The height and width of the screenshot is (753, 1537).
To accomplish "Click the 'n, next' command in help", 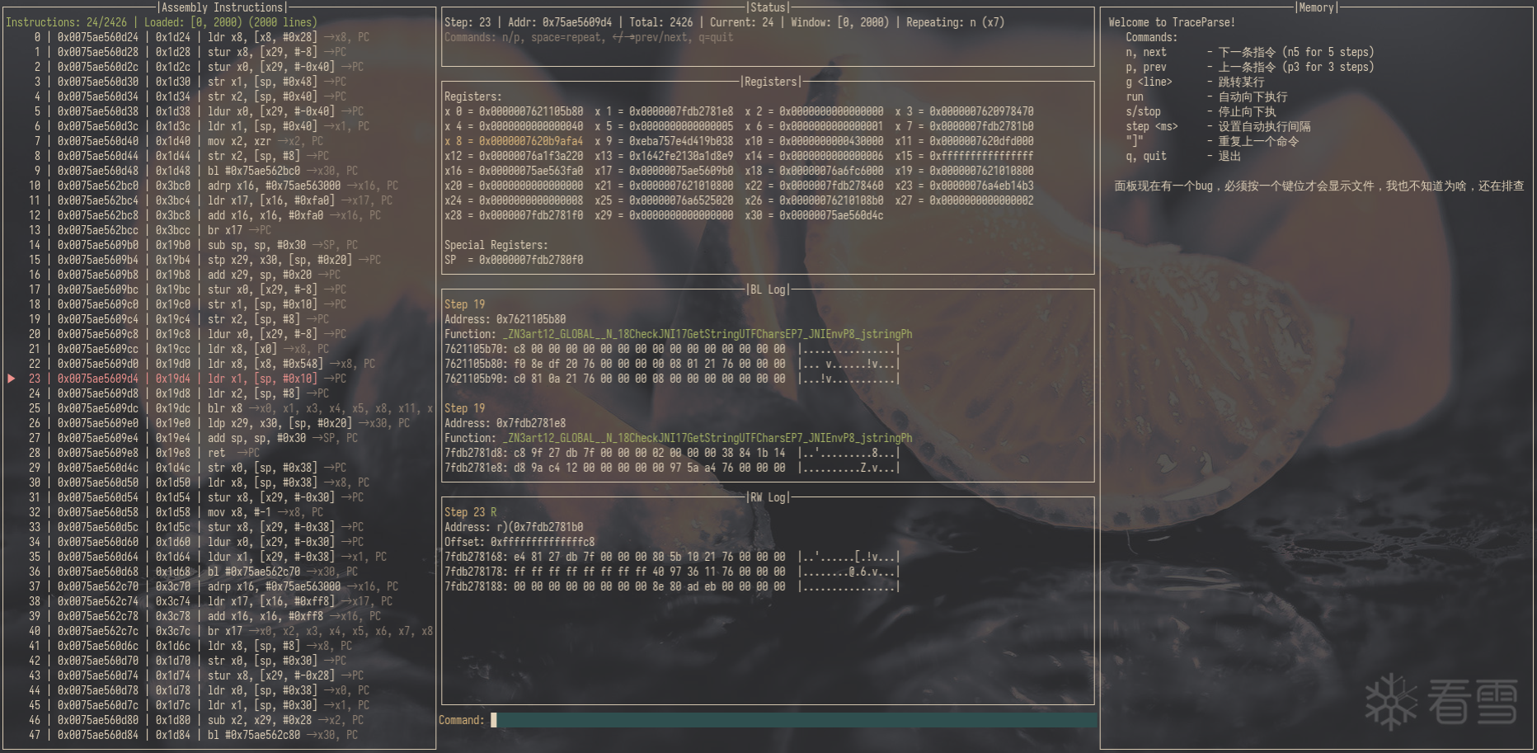I will click(1146, 52).
